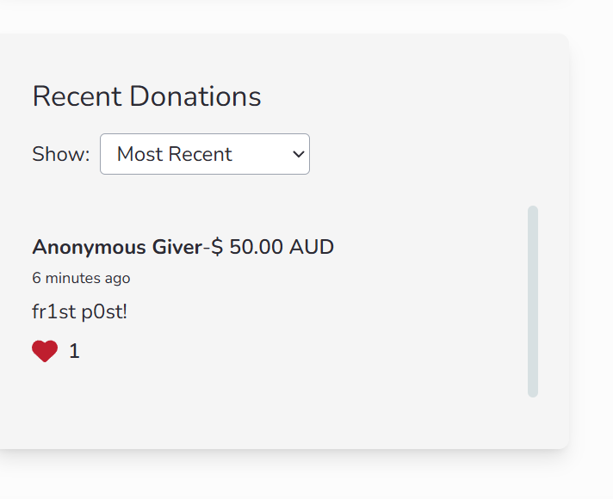Click the $ 50.00 AUD donation amount
Image resolution: width=613 pixels, height=499 pixels.
[x=272, y=247]
